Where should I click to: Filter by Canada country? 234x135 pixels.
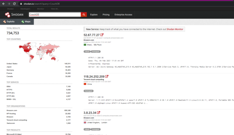(x=10, y=76)
